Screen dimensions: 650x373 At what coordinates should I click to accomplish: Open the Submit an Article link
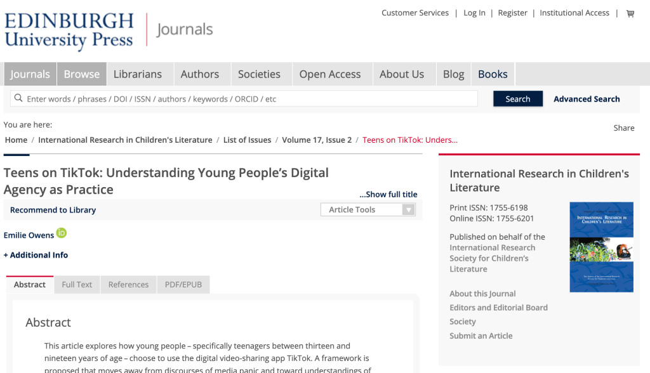pos(481,336)
